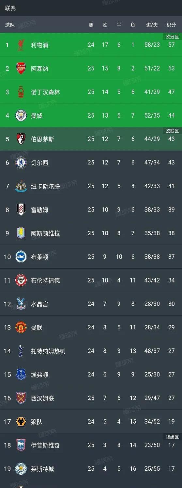Click the 积分 column header
Viewport: 182px width, 488px height.
click(171, 25)
